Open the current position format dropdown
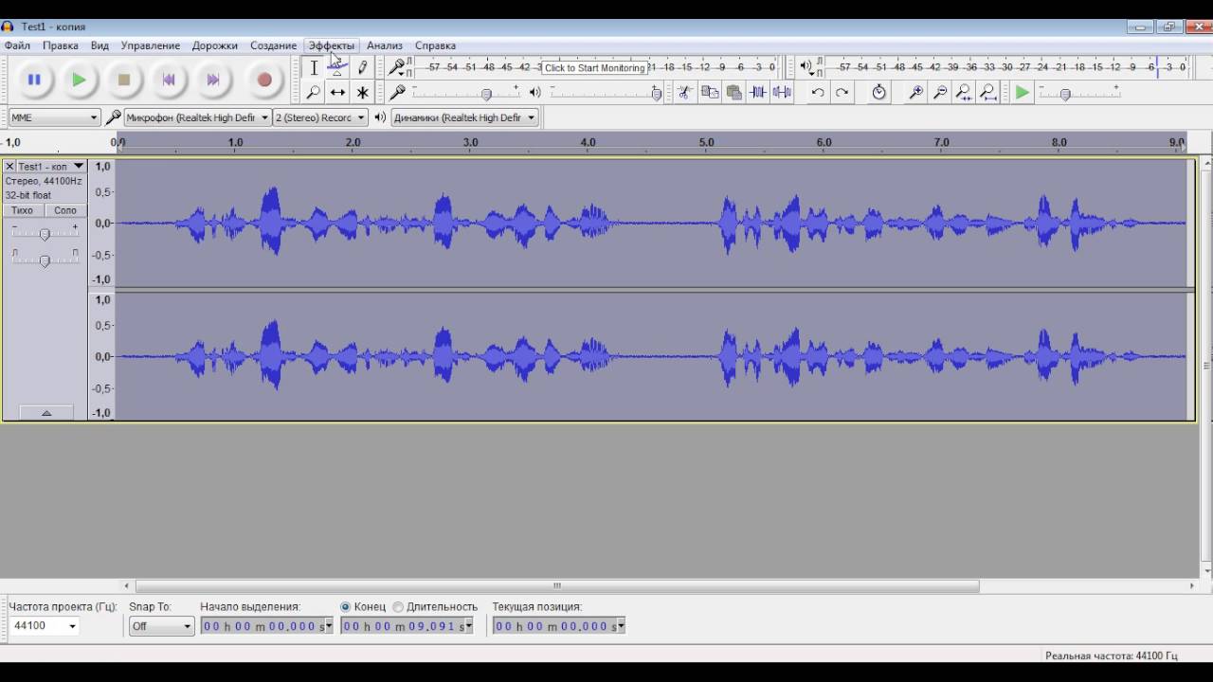Image resolution: width=1213 pixels, height=682 pixels. pos(621,626)
